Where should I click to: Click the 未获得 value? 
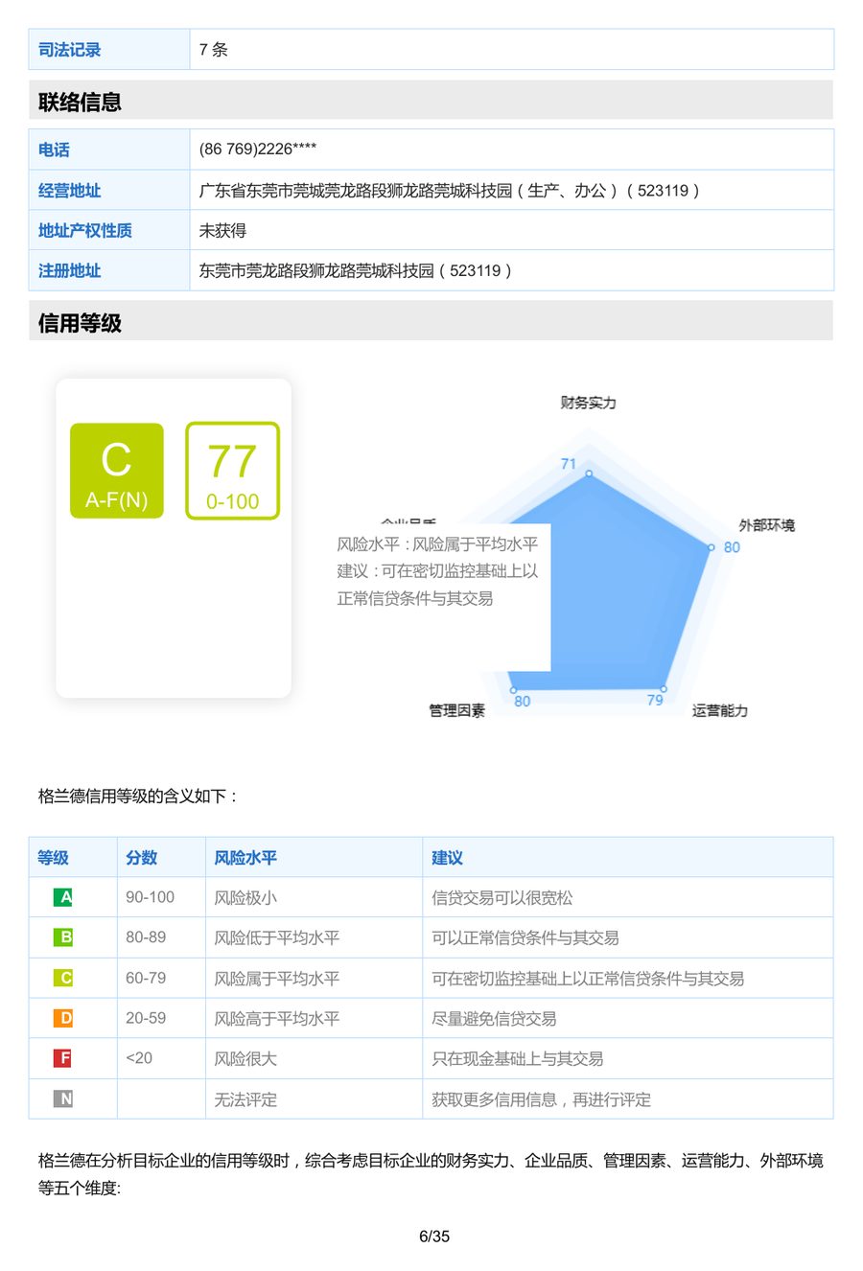222,230
